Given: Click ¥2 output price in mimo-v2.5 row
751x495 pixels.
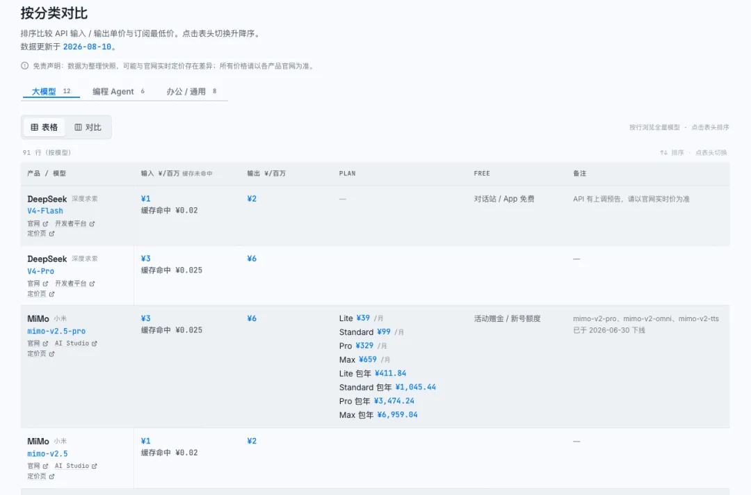Looking at the screenshot, I should pos(252,441).
